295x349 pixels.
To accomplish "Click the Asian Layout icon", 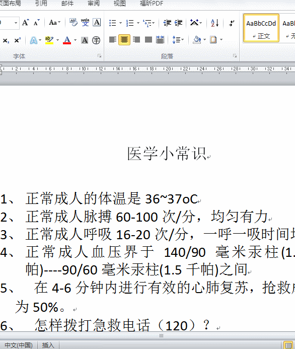I will (x=196, y=23).
